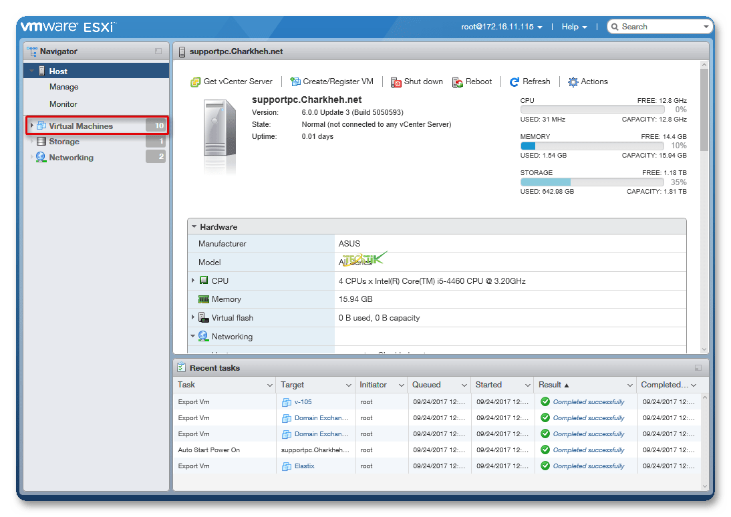Click the Navigator panel tree icon

pos(31,51)
